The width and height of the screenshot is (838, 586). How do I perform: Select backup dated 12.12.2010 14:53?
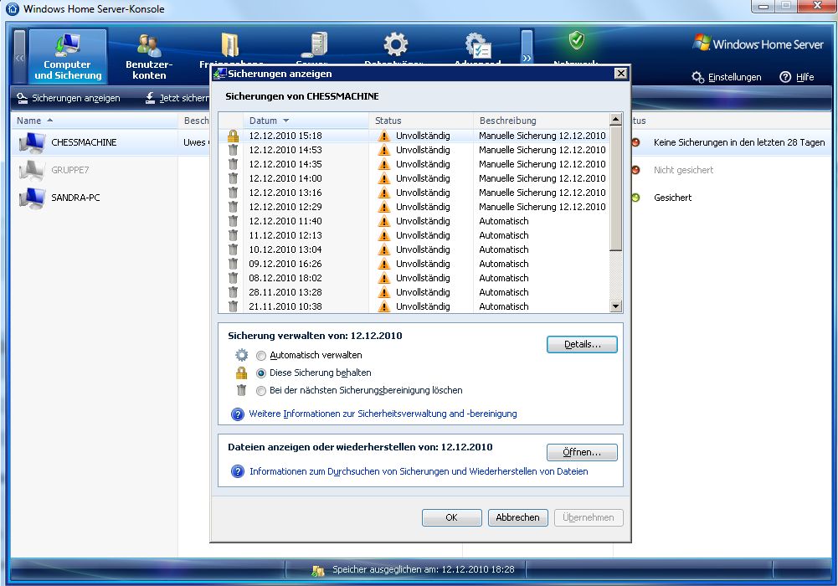(414, 150)
